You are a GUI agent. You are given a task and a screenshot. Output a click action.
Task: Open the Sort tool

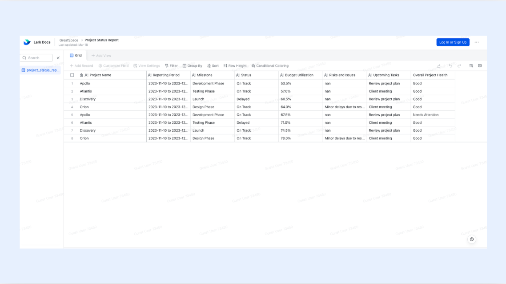(213, 66)
